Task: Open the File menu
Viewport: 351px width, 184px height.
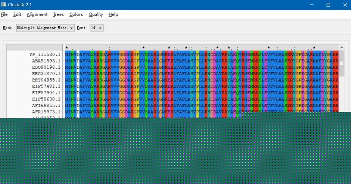Action: click(x=4, y=14)
